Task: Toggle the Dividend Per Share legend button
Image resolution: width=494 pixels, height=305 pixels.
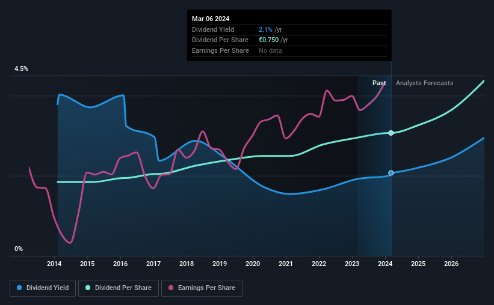Action: (119, 288)
